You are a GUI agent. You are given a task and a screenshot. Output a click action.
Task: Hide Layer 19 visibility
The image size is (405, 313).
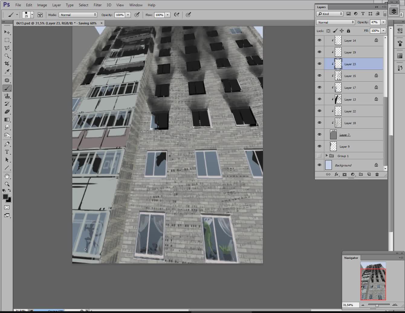pos(319,52)
